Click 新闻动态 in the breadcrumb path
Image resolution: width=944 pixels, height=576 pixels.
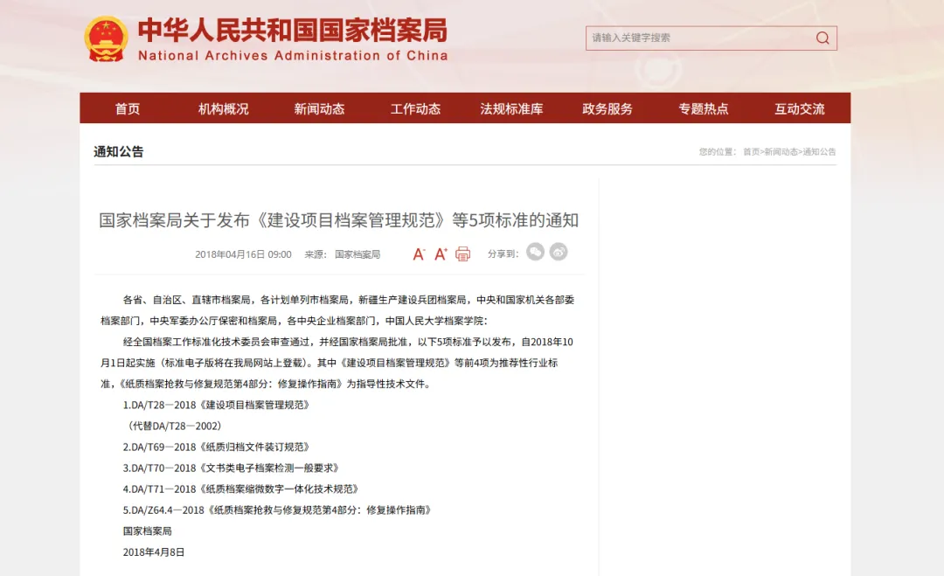(781, 152)
